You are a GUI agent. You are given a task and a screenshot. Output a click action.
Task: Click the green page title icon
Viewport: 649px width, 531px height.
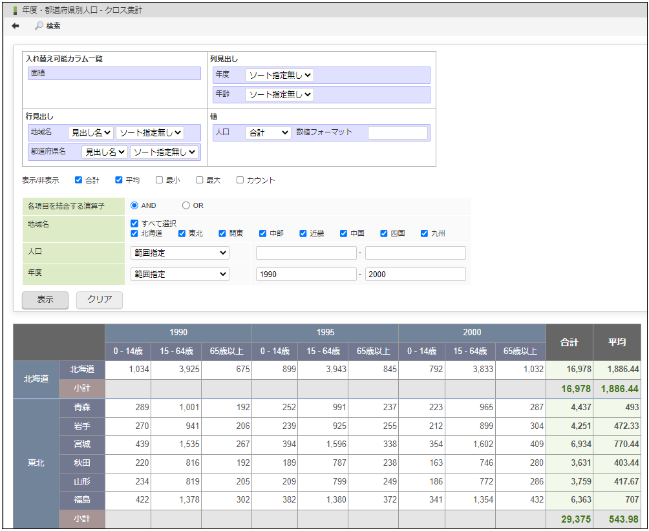tap(15, 10)
